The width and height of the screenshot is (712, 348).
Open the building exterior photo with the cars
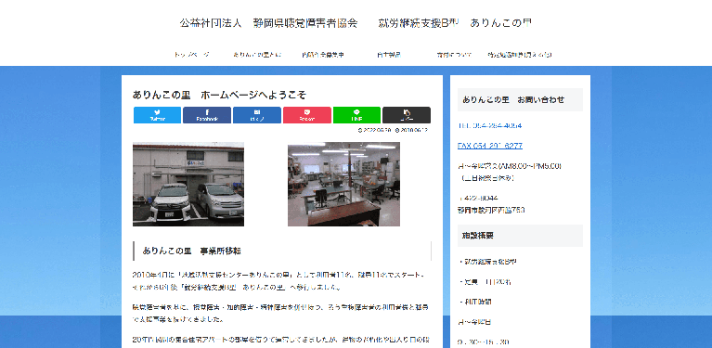tap(188, 185)
